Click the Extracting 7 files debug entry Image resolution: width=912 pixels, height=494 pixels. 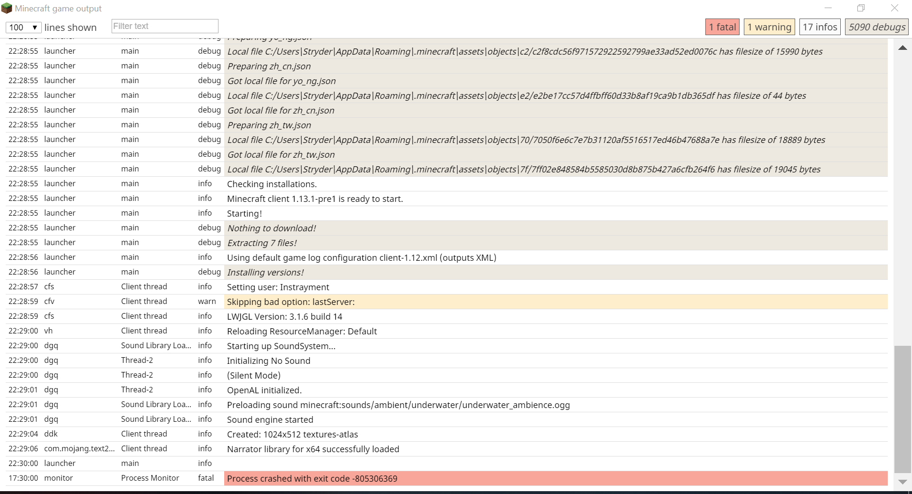coord(262,243)
